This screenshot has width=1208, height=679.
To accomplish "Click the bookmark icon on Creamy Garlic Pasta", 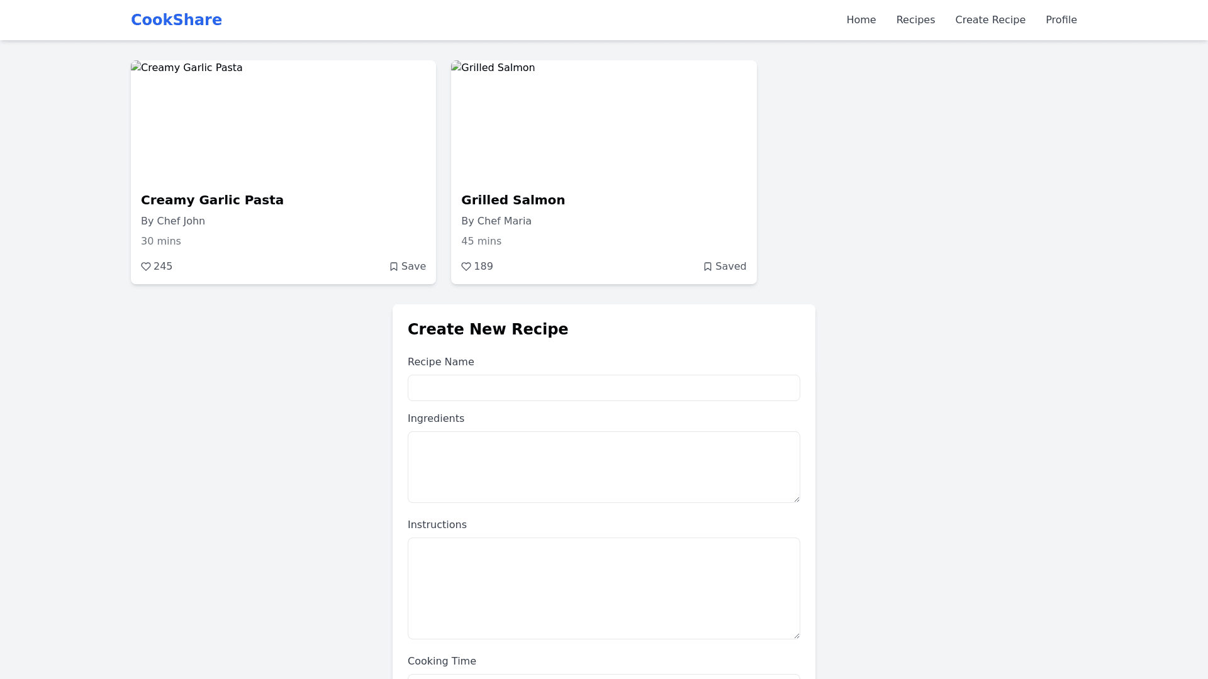I will pyautogui.click(x=394, y=267).
